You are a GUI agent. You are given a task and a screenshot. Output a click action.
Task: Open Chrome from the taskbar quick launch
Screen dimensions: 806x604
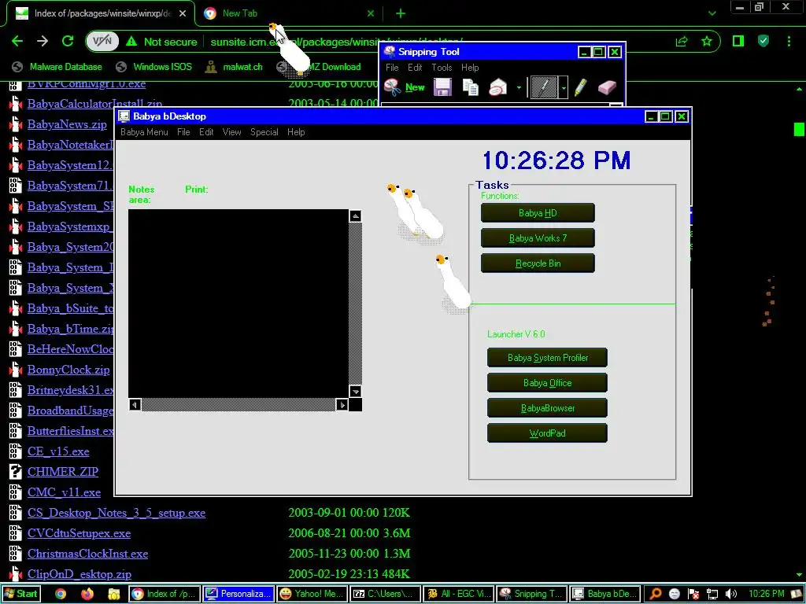pos(61,594)
